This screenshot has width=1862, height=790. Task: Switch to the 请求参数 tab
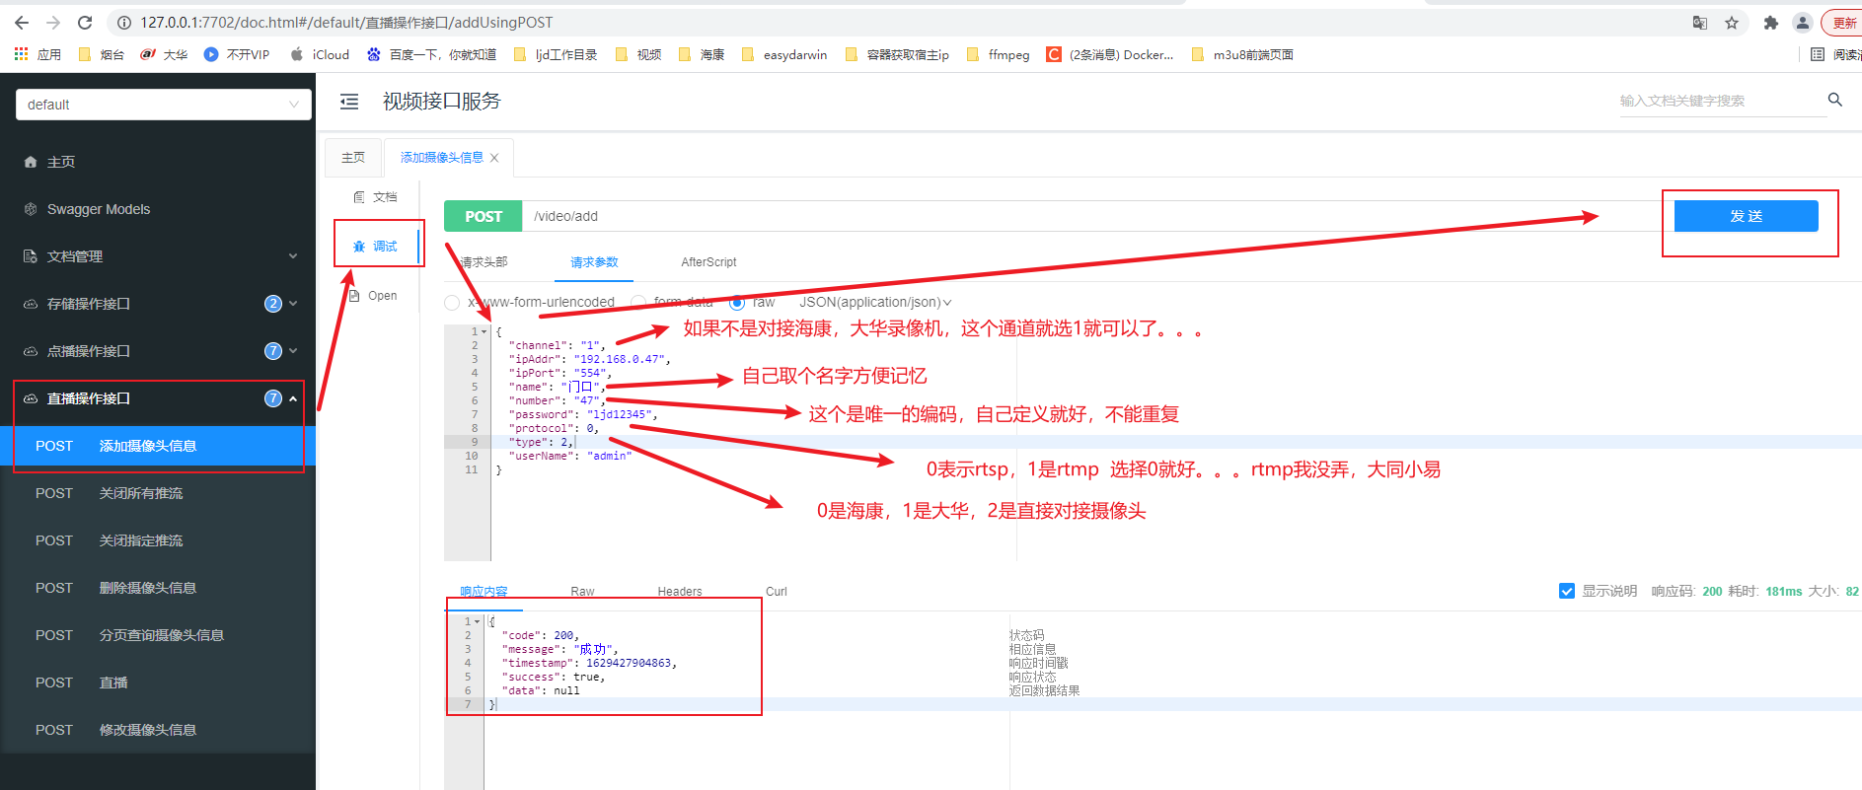[x=594, y=262]
